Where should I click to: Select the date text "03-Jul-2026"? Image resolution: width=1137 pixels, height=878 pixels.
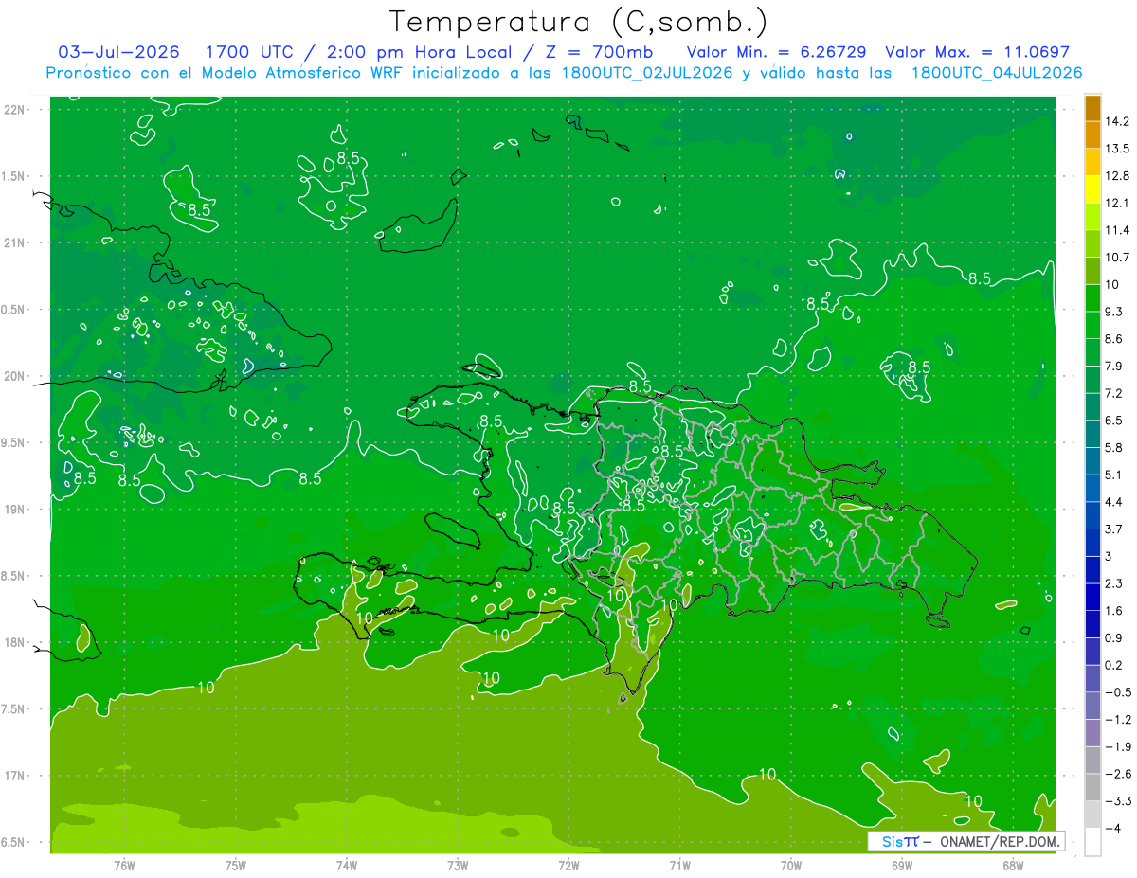[x=118, y=52]
